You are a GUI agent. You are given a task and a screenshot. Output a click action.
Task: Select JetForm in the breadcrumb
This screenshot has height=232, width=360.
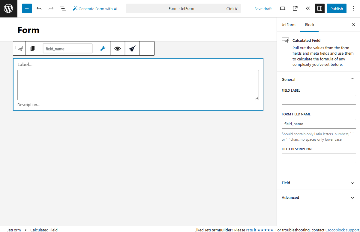coord(14,230)
